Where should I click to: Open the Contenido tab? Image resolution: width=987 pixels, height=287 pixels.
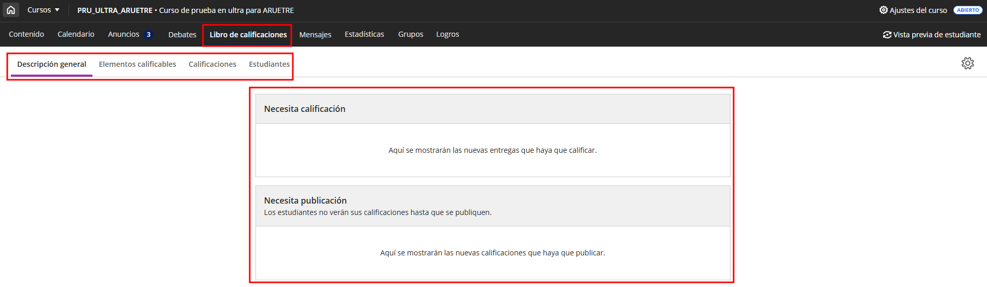tap(26, 34)
